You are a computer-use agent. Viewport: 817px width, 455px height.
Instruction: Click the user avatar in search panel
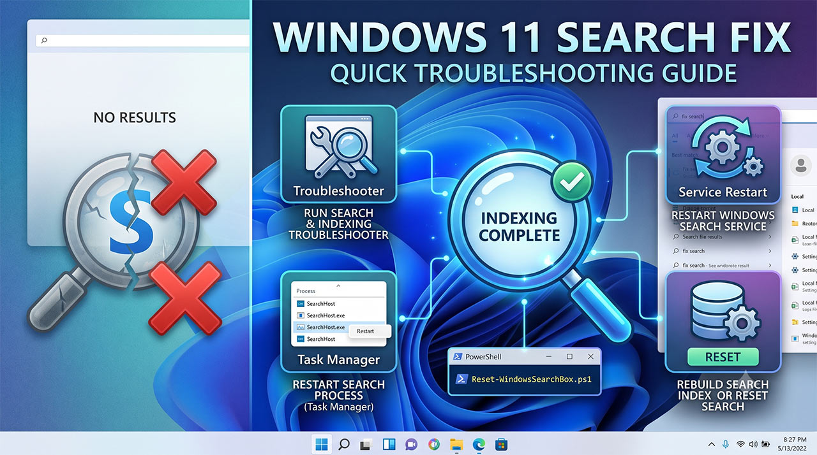800,166
